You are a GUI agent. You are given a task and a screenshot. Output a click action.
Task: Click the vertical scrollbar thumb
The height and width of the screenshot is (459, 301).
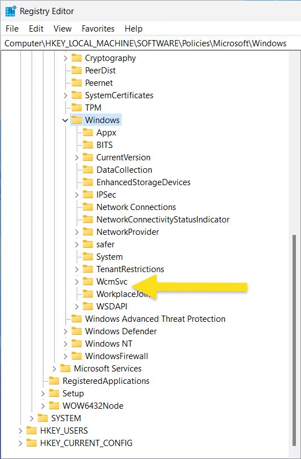(295, 339)
